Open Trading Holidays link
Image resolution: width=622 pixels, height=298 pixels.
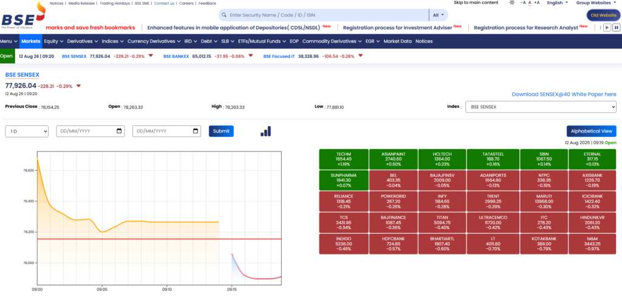(114, 3)
